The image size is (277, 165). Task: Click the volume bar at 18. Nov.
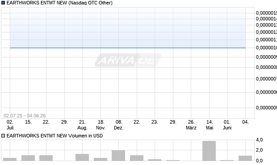tap(101, 159)
